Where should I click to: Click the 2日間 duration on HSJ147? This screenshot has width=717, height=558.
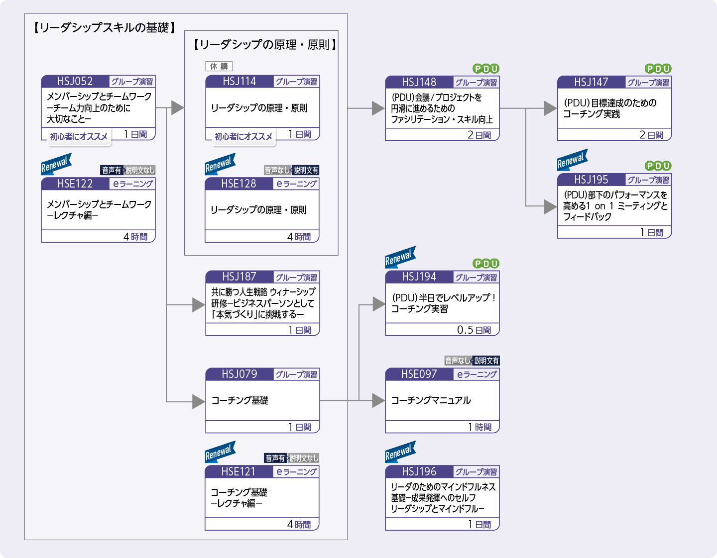(x=651, y=135)
